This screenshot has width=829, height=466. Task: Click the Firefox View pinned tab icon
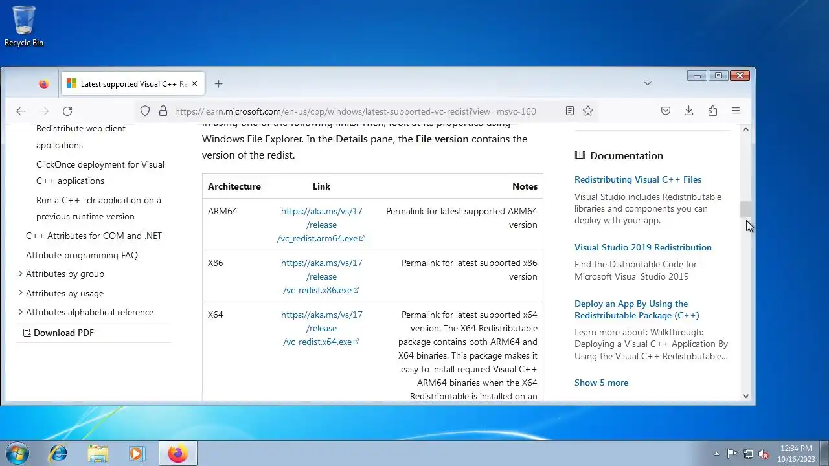[x=43, y=84]
